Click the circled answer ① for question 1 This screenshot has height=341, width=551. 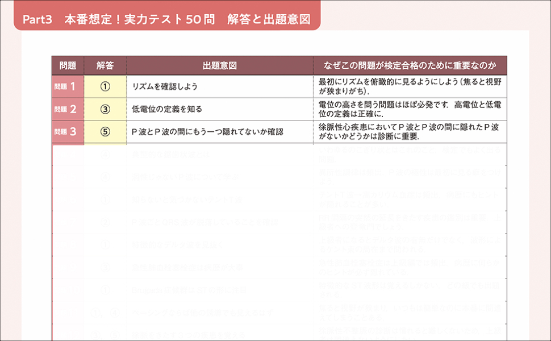click(105, 86)
